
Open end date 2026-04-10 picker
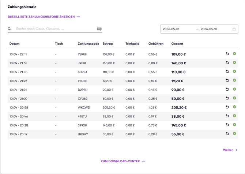209,29
